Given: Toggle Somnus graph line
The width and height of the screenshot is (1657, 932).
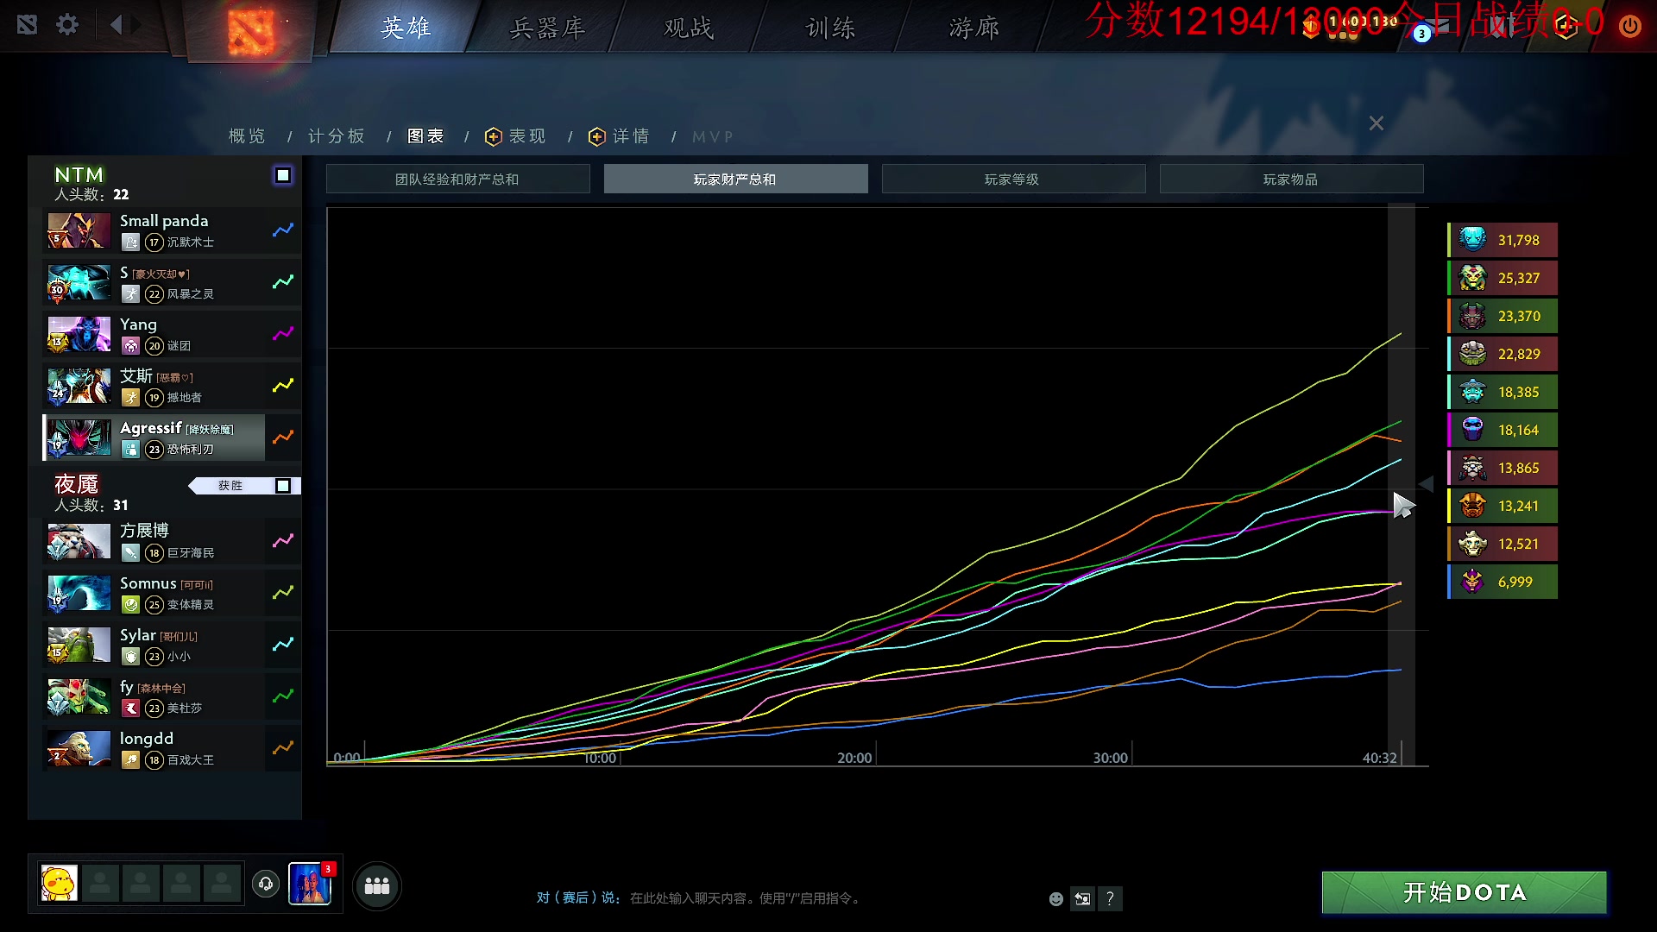Looking at the screenshot, I should (x=283, y=593).
